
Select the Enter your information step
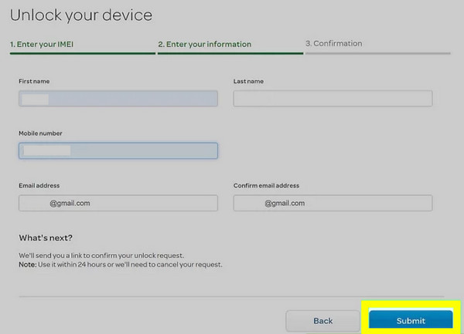pyautogui.click(x=205, y=45)
